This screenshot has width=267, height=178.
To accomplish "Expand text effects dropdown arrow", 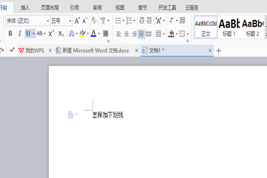I will [77, 34].
